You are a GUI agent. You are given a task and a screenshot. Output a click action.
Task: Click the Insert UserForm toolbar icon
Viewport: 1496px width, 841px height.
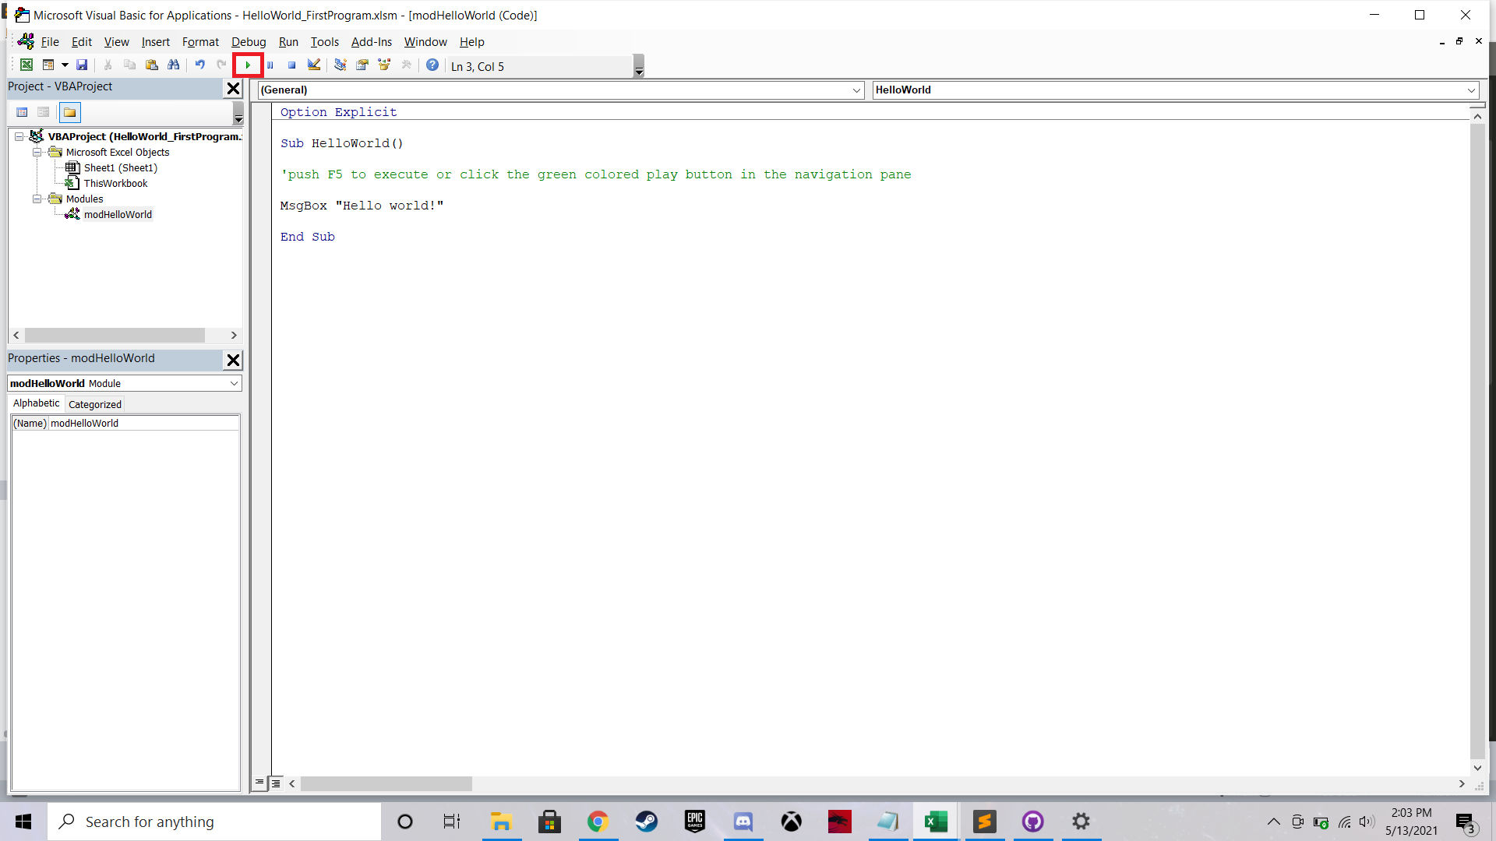48,65
